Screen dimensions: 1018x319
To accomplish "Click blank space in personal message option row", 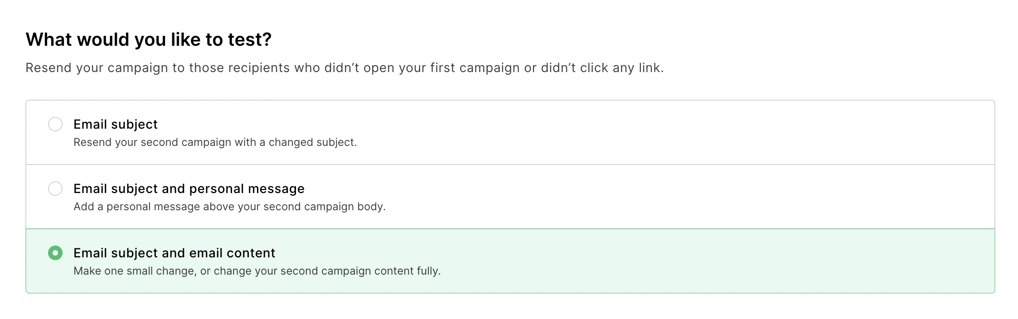I will click(x=635, y=197).
